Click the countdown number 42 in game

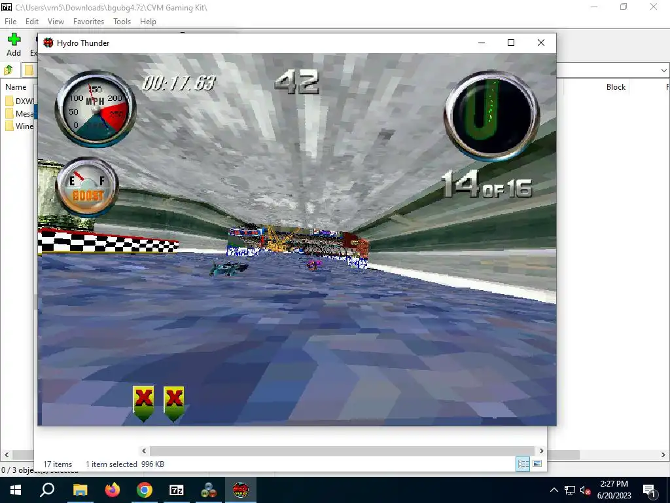click(x=296, y=82)
